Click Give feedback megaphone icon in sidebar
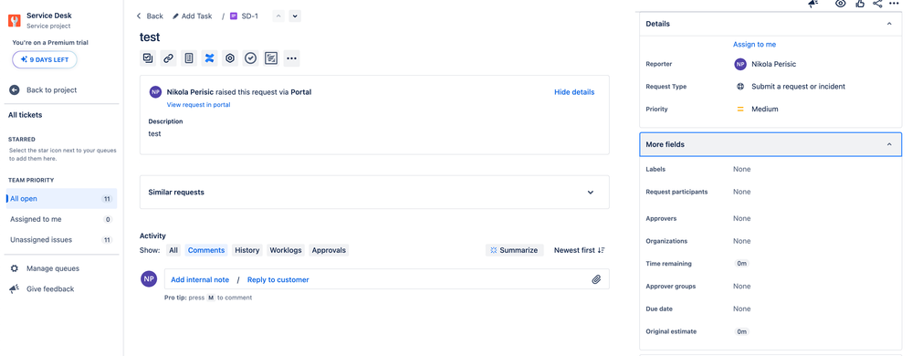Image resolution: width=912 pixels, height=356 pixels. (14, 289)
